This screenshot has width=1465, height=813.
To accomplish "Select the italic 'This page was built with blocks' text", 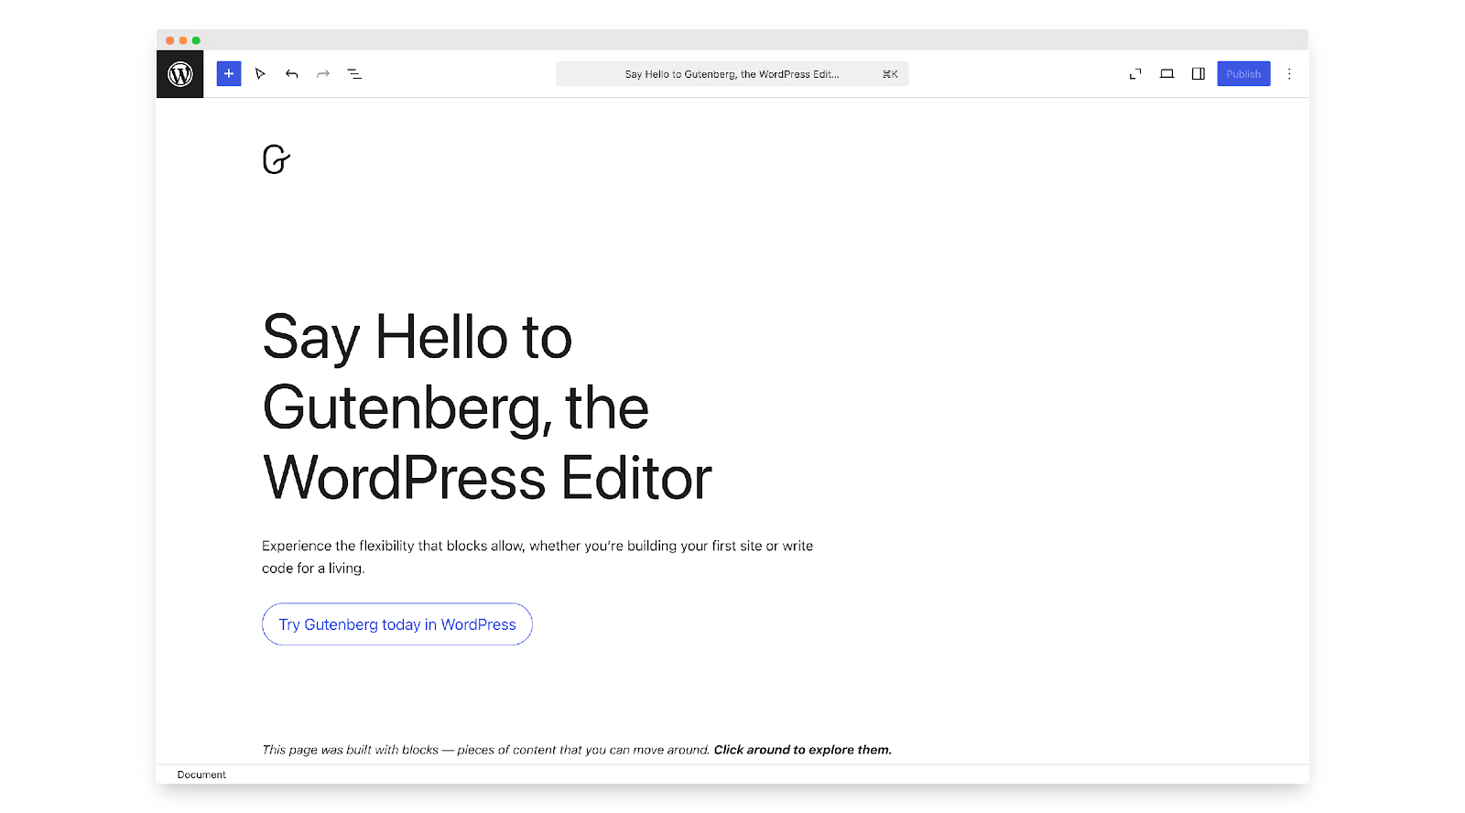I will (485, 750).
